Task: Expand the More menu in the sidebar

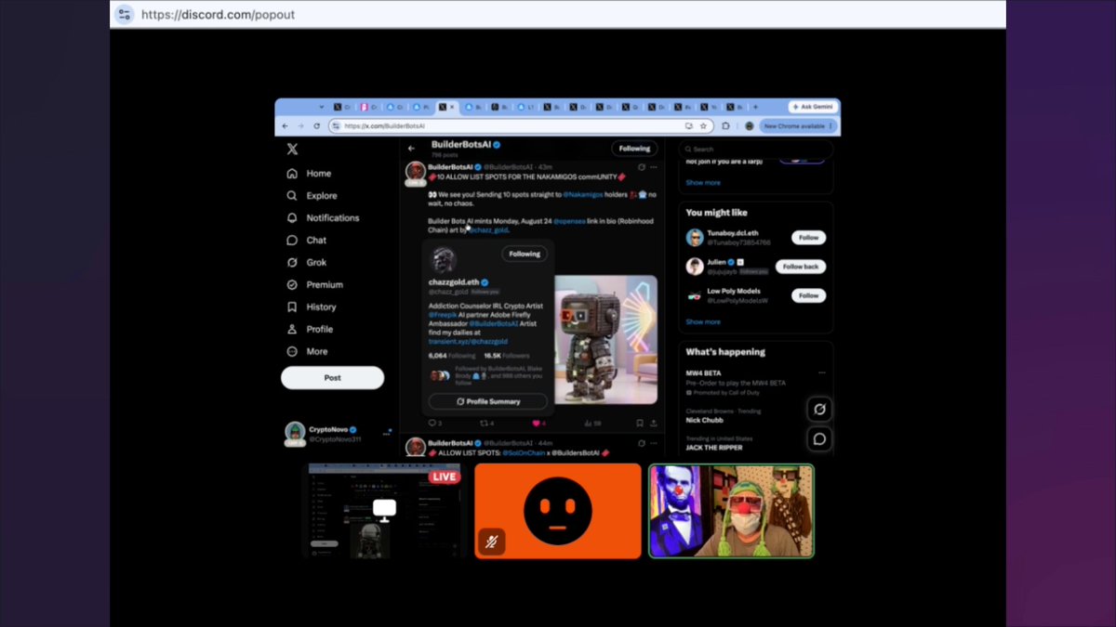Action: click(x=308, y=352)
